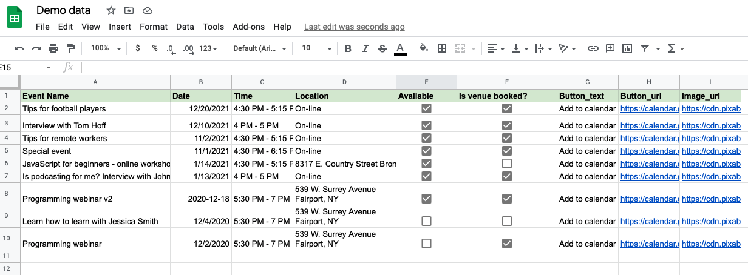Toggle venue booked for Special event

pos(507,151)
